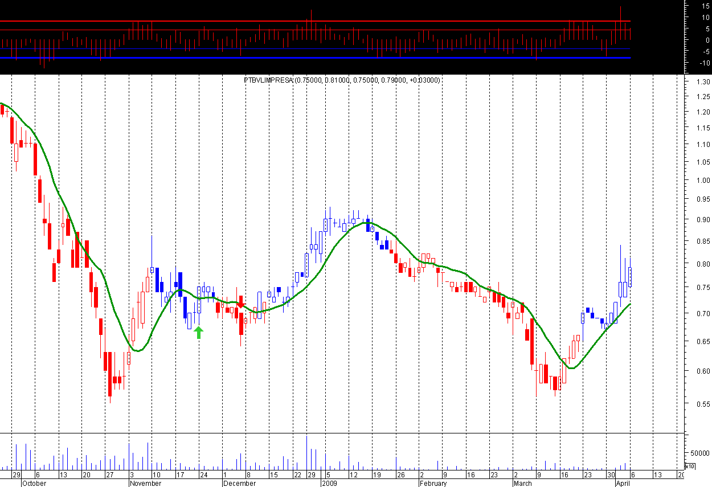712x487 pixels.
Task: Click the tallest volume bar near December 29
Action: (307, 453)
